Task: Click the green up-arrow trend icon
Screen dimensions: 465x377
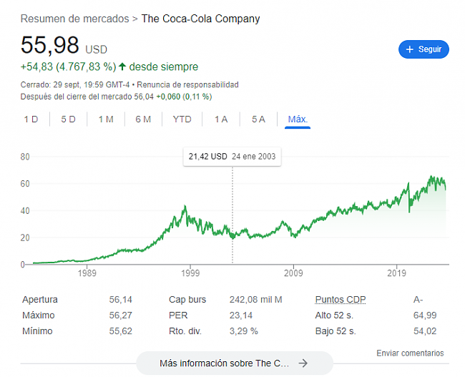Action: (122, 67)
